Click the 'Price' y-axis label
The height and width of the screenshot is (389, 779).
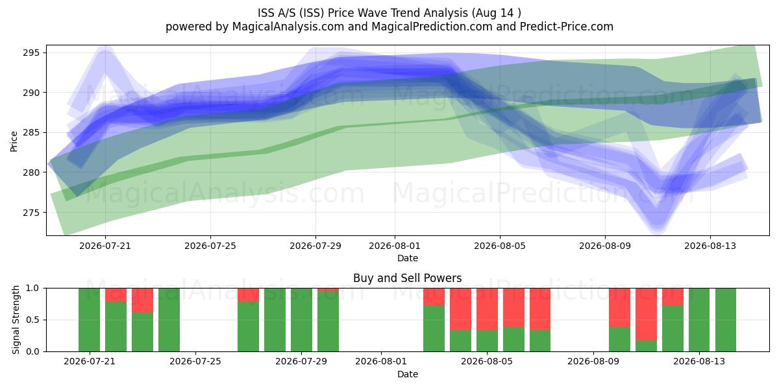point(14,140)
